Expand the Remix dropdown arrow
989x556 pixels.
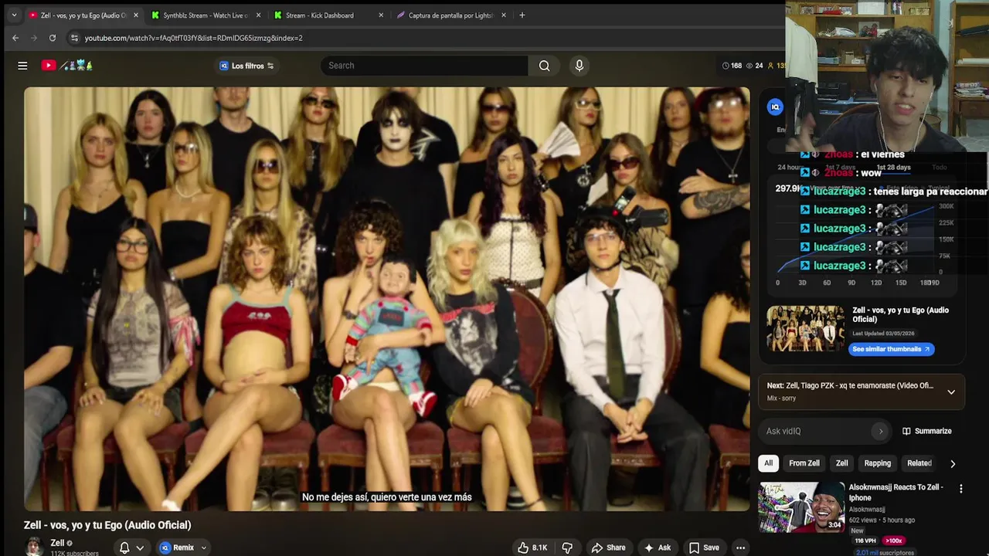(204, 548)
